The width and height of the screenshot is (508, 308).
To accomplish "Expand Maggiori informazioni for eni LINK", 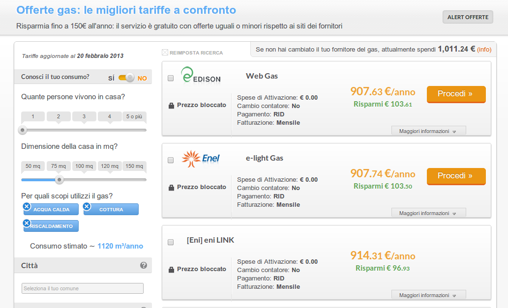I will coord(429,295).
